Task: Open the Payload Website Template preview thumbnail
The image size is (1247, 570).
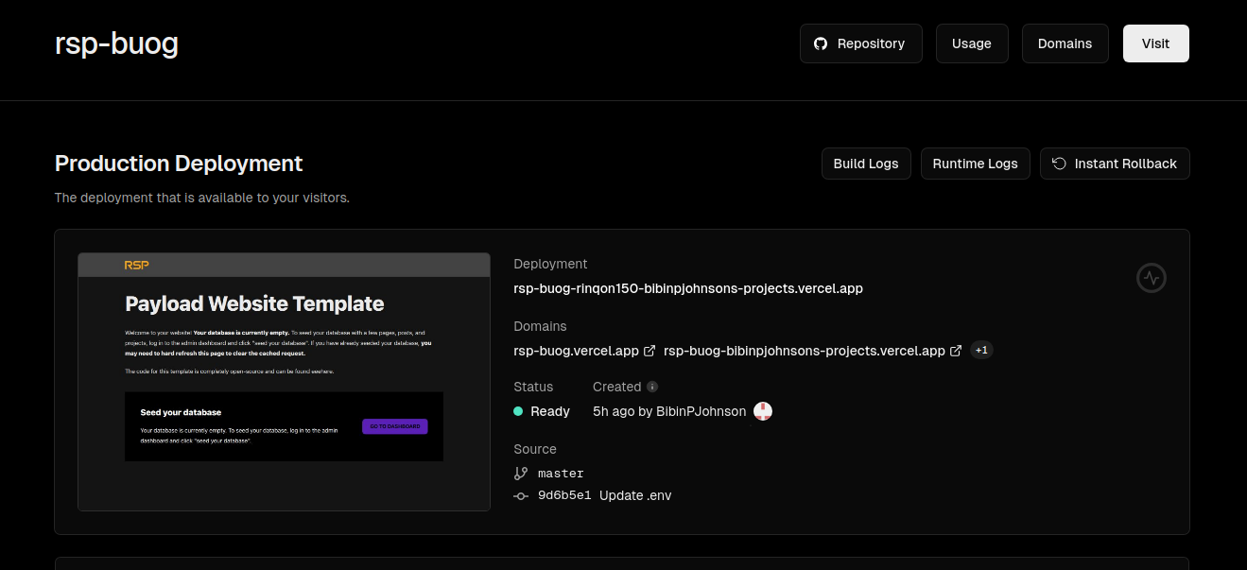Action: click(x=284, y=382)
